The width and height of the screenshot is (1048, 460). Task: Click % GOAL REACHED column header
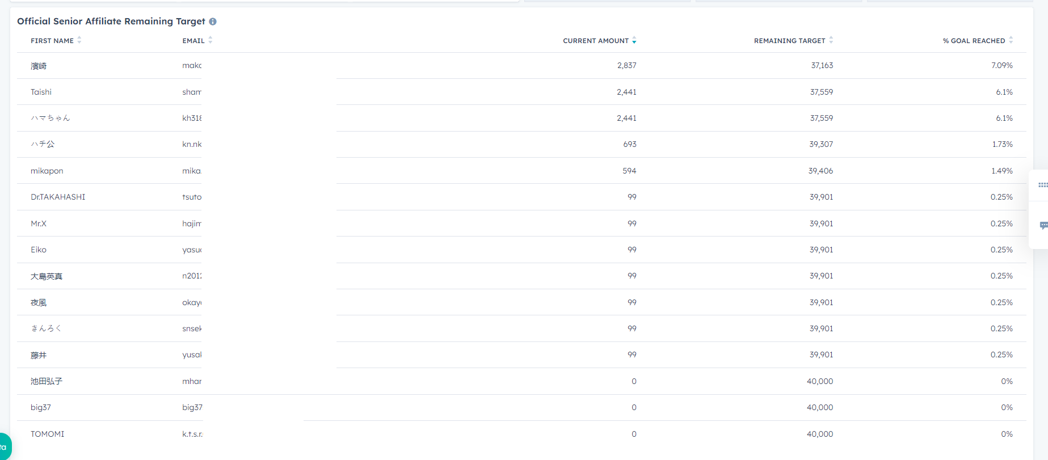click(x=974, y=41)
